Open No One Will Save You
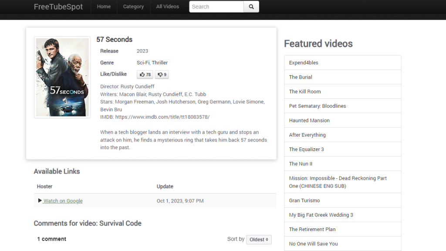 click(343, 244)
